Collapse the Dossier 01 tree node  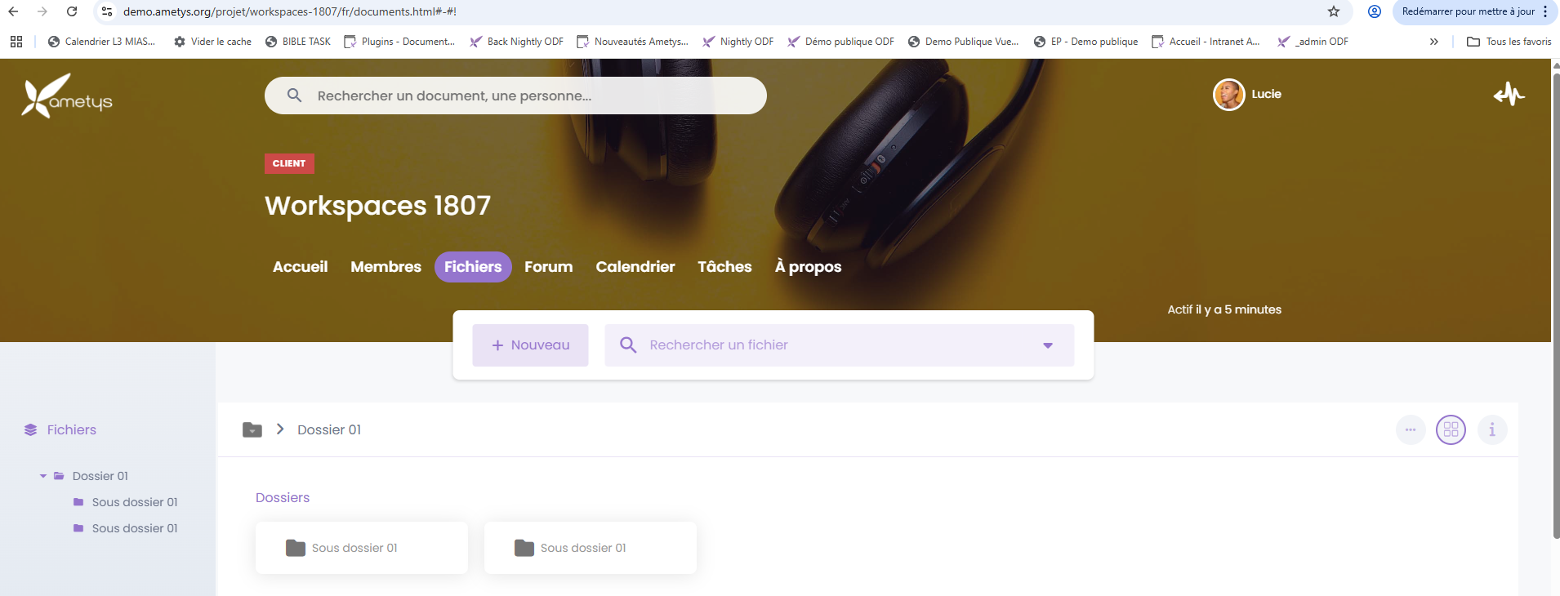point(43,476)
